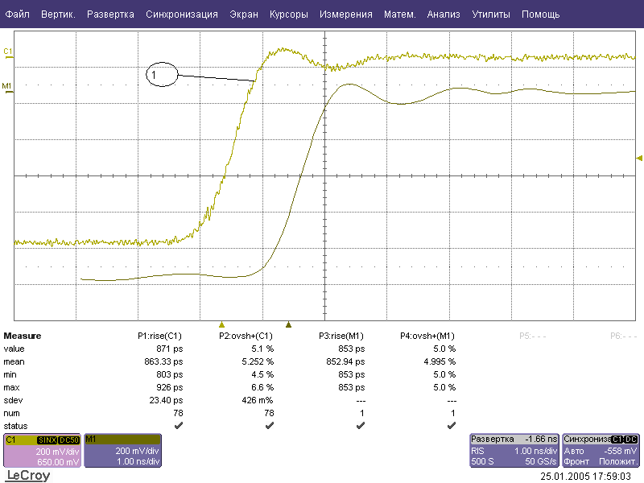Click status checkmark under P2 ovsh+(C1)
Image resolution: width=644 pixels, height=483 pixels.
tap(269, 425)
